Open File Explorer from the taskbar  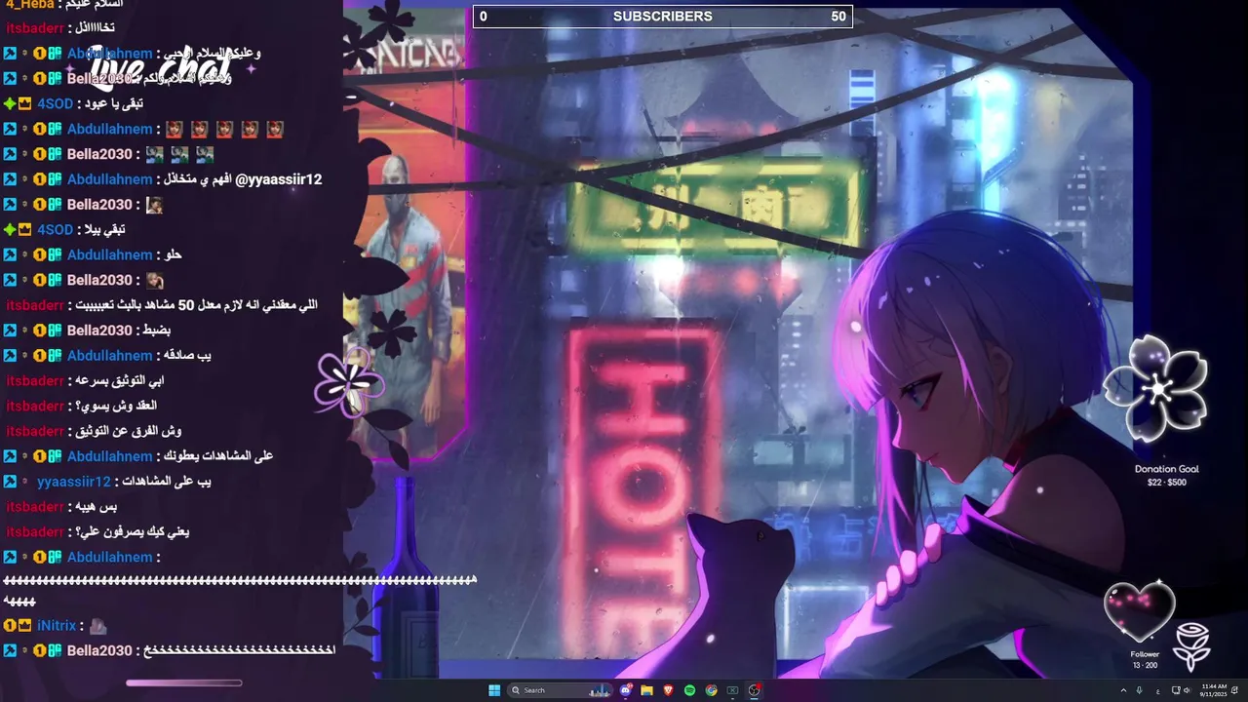click(646, 690)
